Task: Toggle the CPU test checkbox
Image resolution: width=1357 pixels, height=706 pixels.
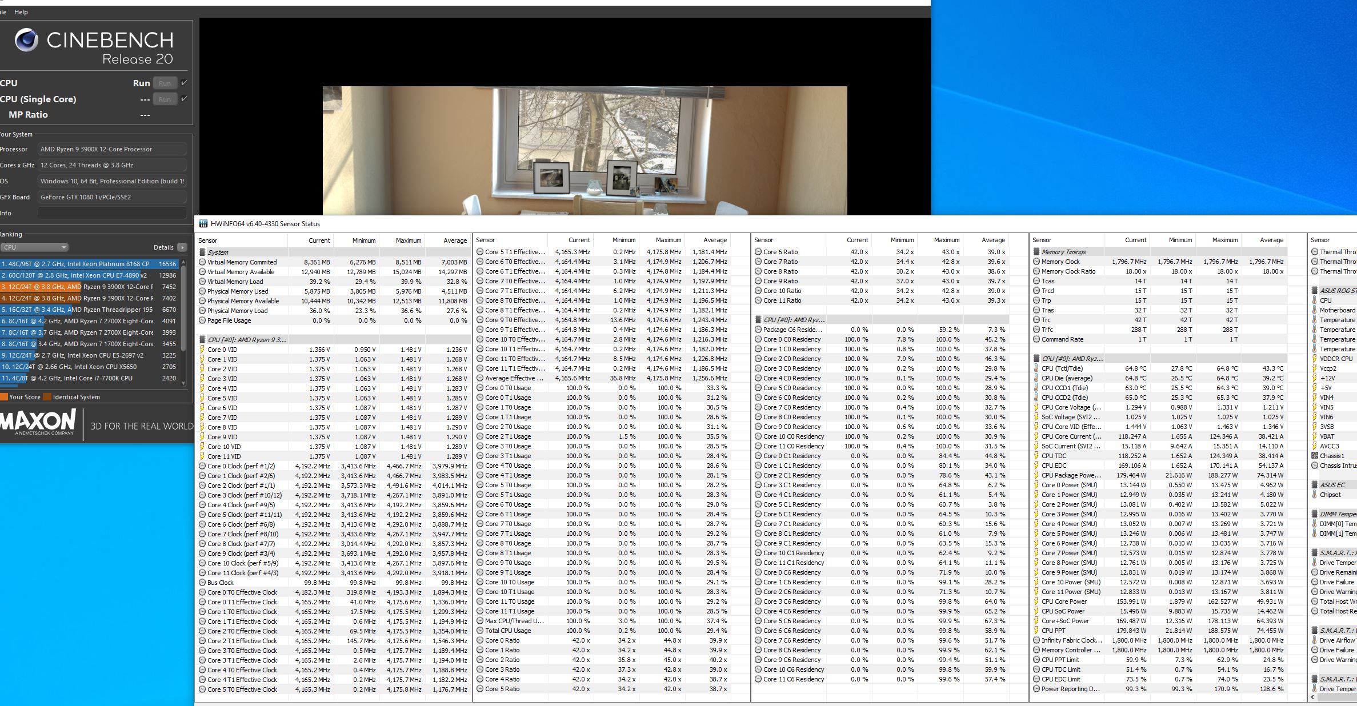Action: (x=184, y=83)
